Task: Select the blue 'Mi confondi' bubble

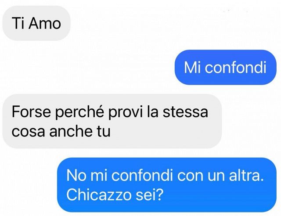Action: click(x=225, y=67)
